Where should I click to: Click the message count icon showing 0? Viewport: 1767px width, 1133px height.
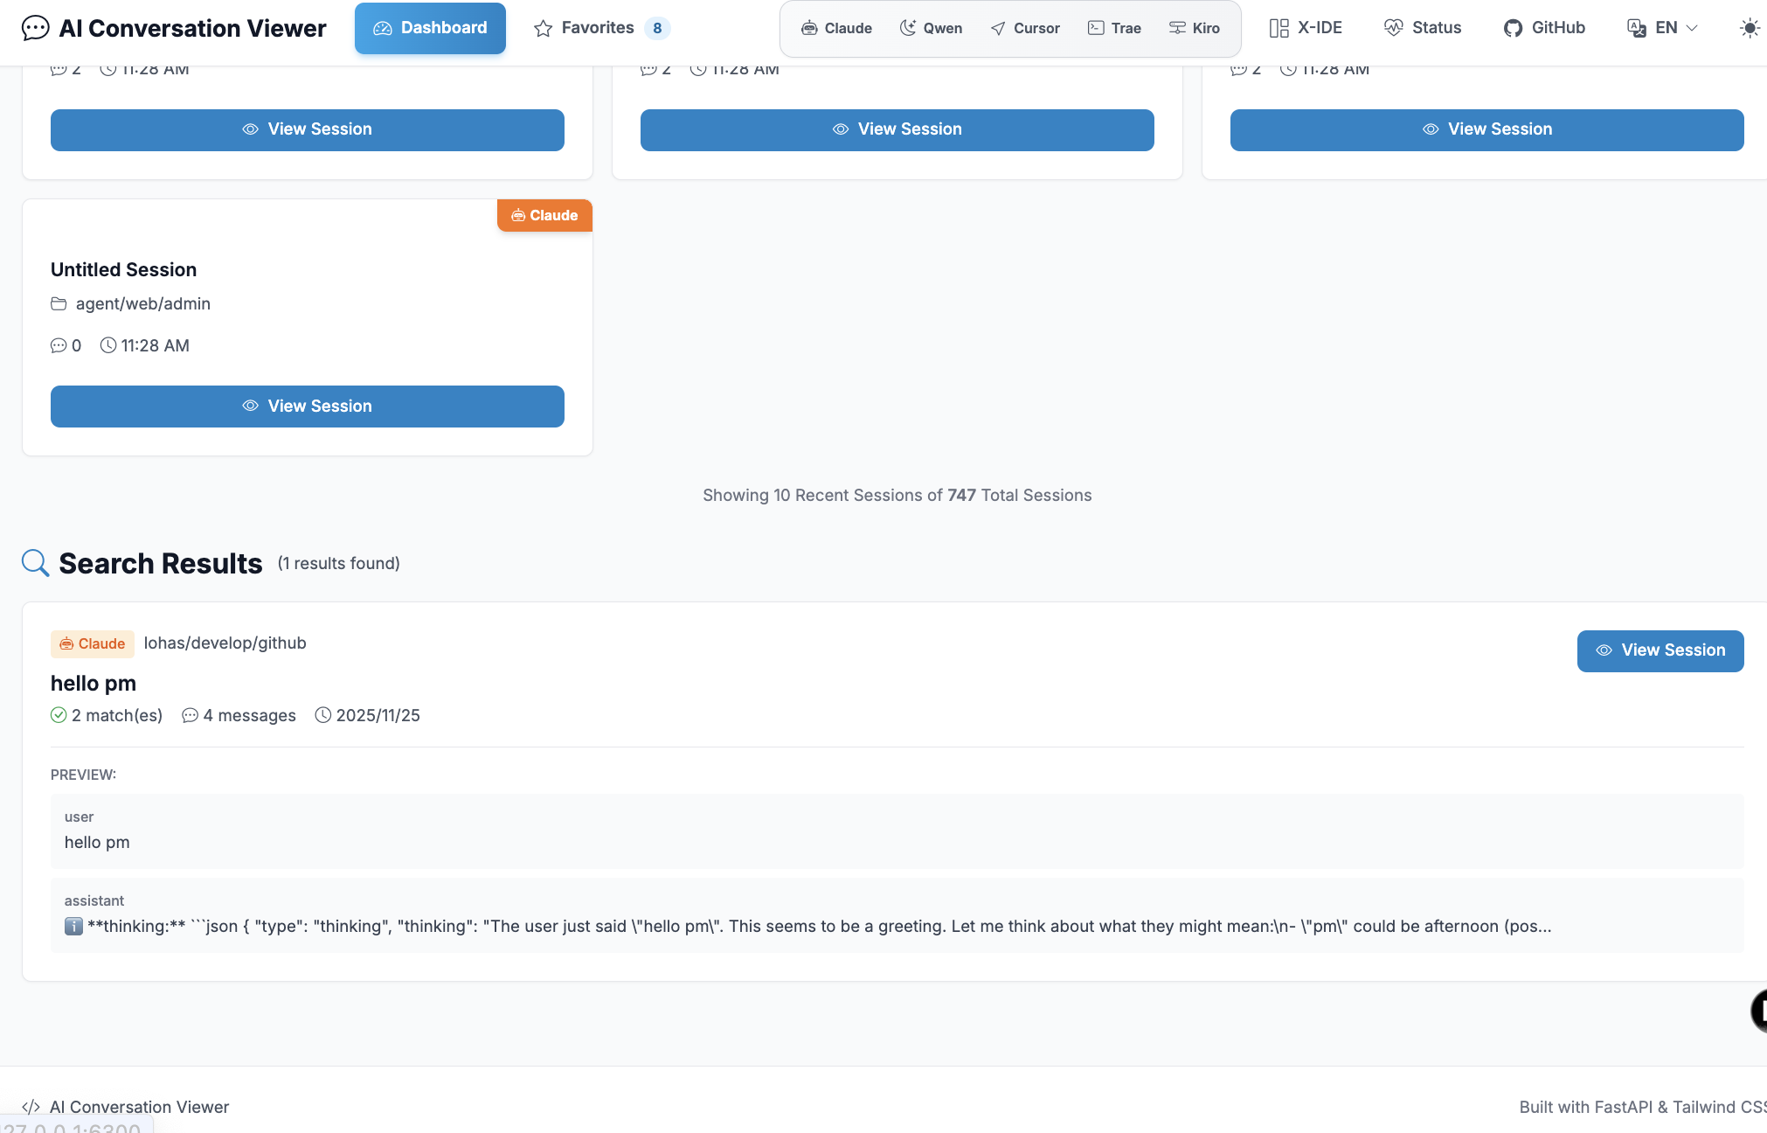click(x=59, y=345)
